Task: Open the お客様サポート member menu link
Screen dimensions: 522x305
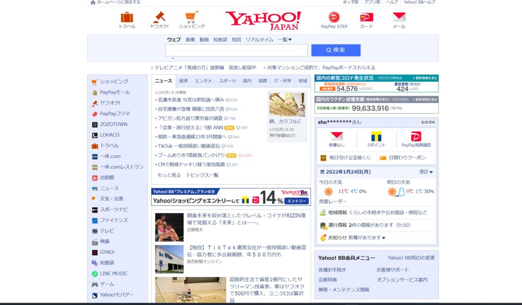Action: click(393, 270)
